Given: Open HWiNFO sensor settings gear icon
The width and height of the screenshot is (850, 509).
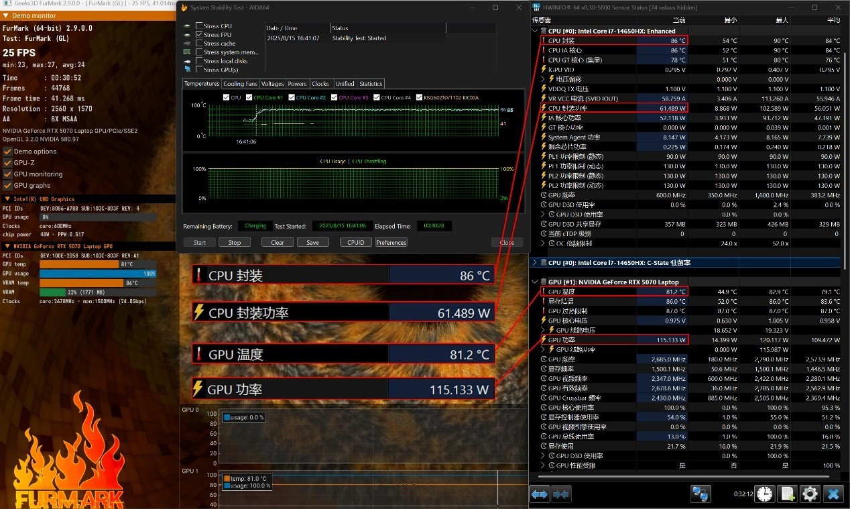Looking at the screenshot, I should tap(810, 494).
